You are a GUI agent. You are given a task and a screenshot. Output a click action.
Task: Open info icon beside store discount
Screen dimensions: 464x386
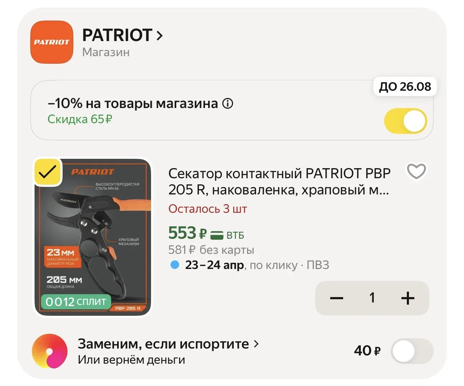pyautogui.click(x=227, y=104)
